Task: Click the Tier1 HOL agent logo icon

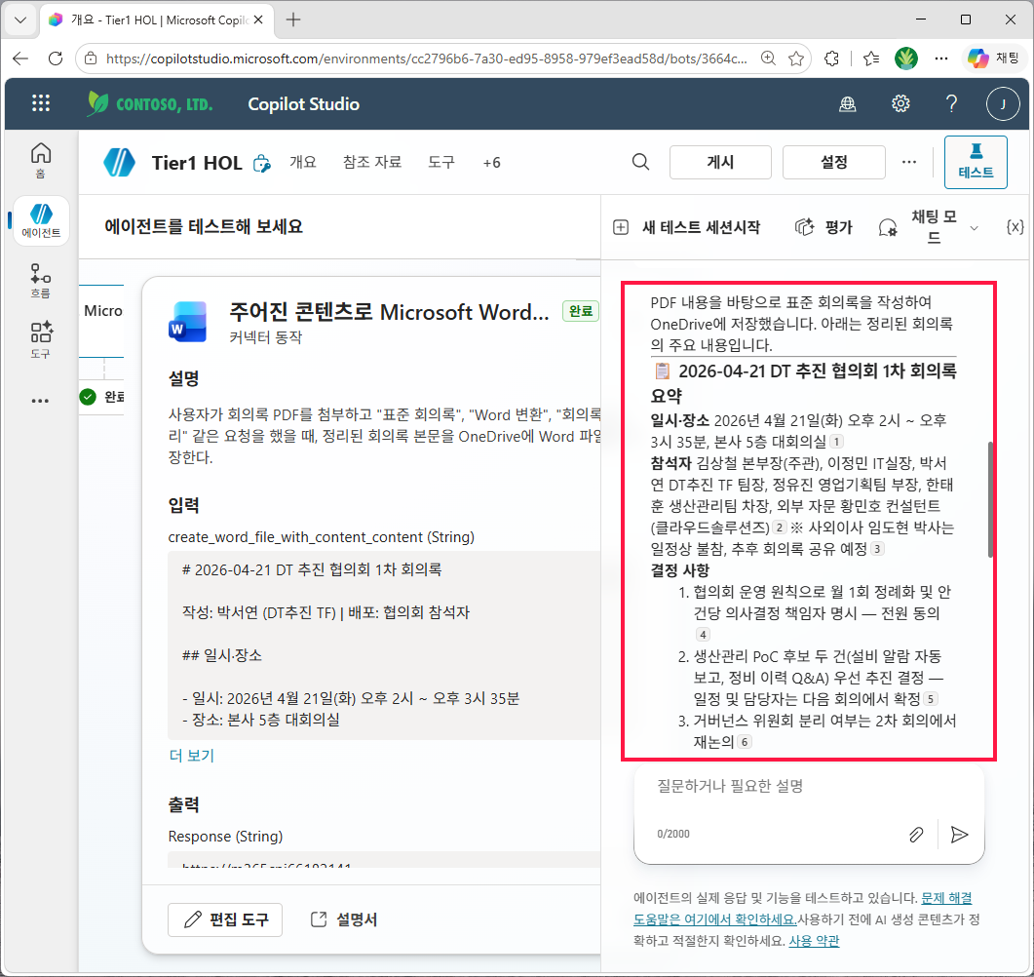Action: (x=119, y=162)
